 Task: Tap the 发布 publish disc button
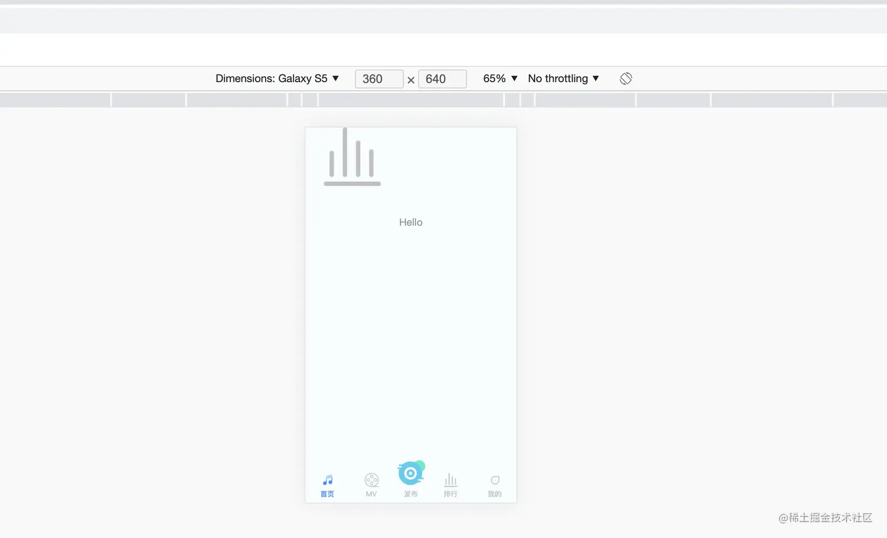411,479
